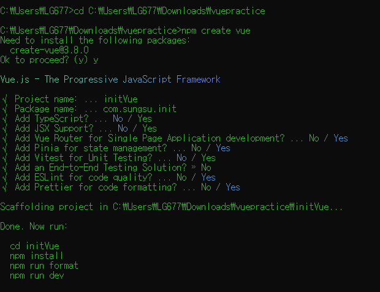Click the checkmark beside Add JSX Support
This screenshot has width=380, height=292.
coord(5,129)
